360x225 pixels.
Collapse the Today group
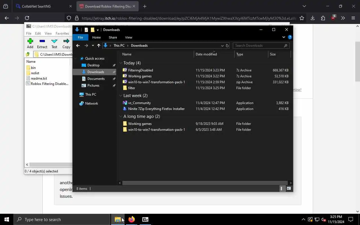[121, 63]
